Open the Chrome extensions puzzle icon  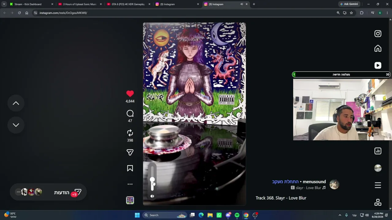pyautogui.click(x=362, y=13)
